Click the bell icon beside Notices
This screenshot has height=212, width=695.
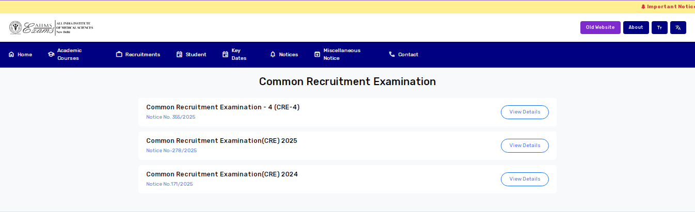coord(273,55)
